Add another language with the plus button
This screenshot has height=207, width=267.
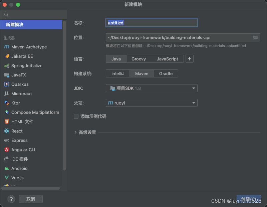pyautogui.click(x=190, y=59)
